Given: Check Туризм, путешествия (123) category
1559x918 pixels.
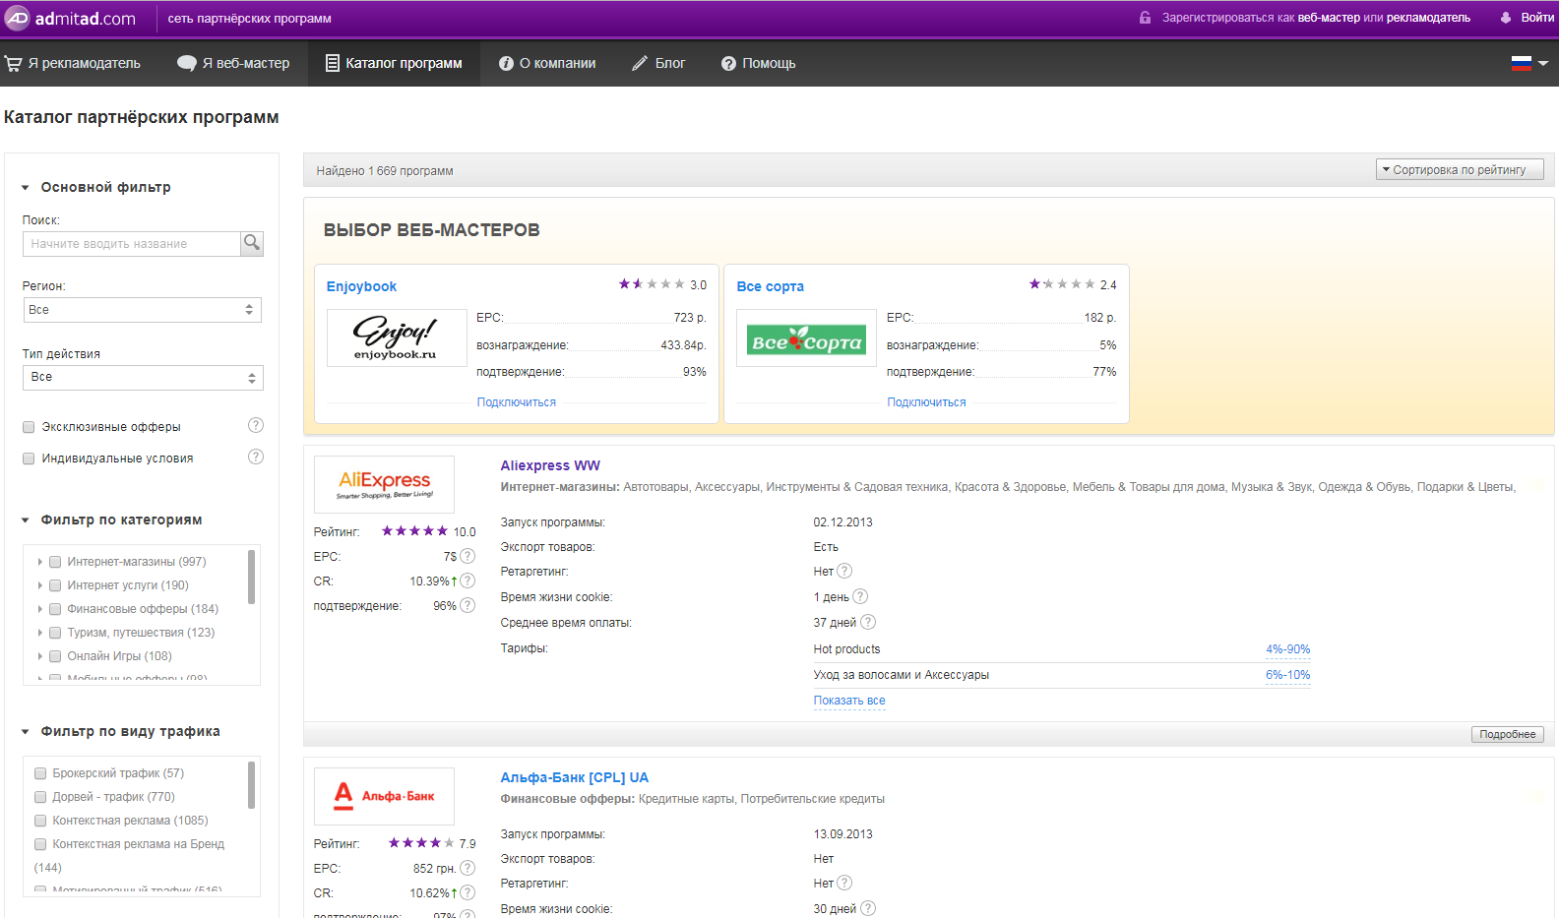Looking at the screenshot, I should pyautogui.click(x=55, y=633).
